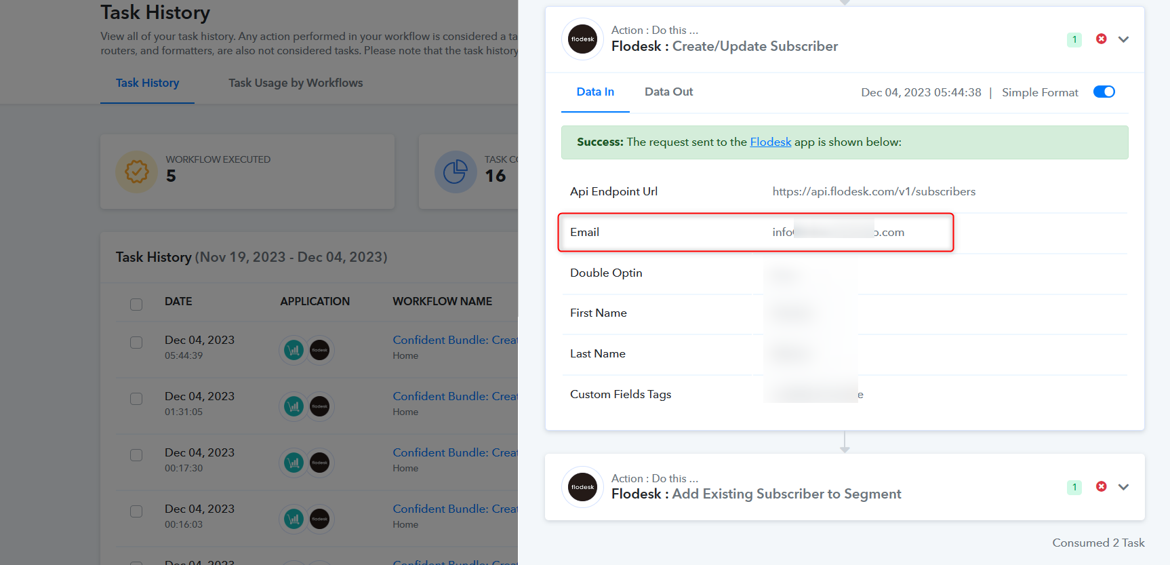
Task: Click the Workflow Executed badge icon
Action: point(136,172)
